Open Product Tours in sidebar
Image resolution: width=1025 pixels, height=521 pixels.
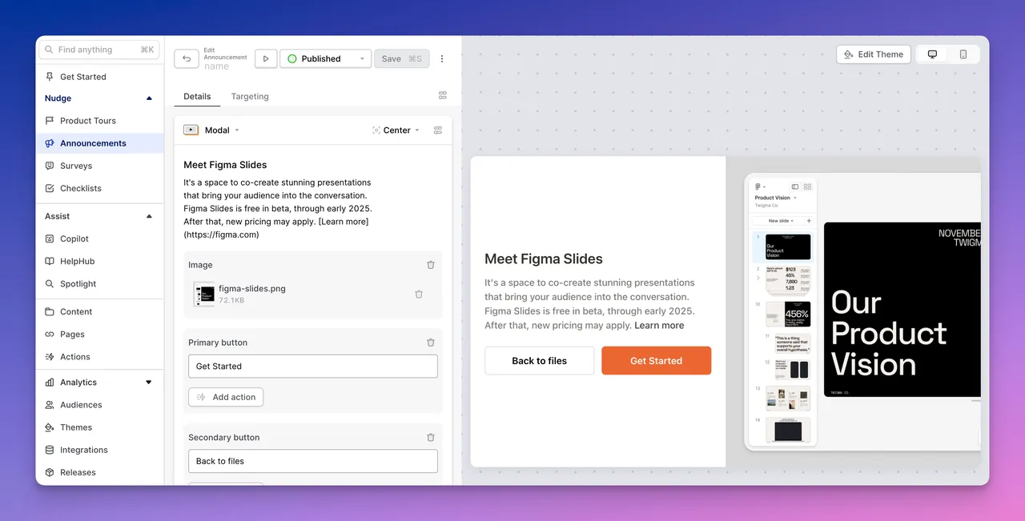pos(99,121)
